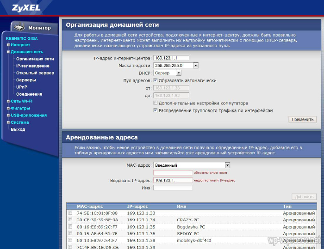Expand the USB-приложения section
324x249 pixels.
(8, 115)
